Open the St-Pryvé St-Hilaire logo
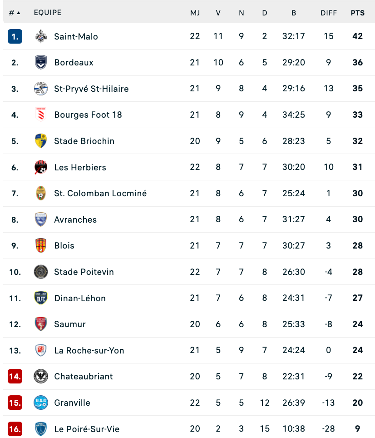375x438 pixels. 41,89
